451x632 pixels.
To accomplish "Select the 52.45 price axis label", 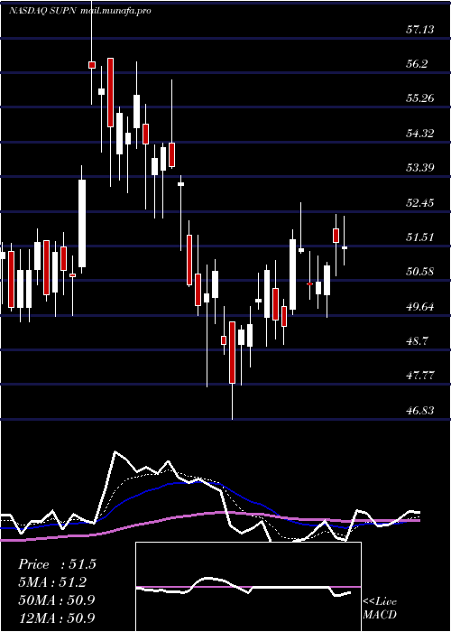I will 420,202.
